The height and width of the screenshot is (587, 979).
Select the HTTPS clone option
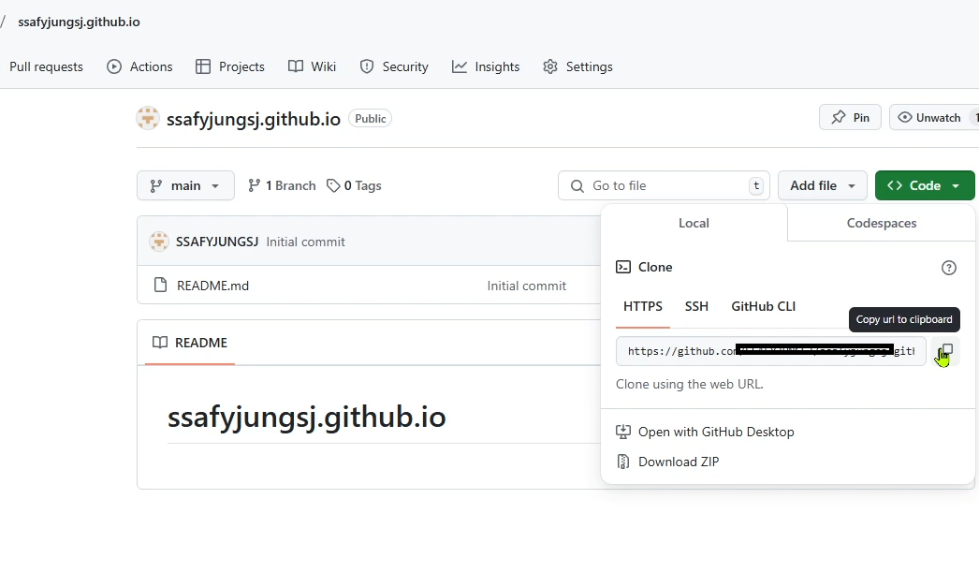click(642, 307)
